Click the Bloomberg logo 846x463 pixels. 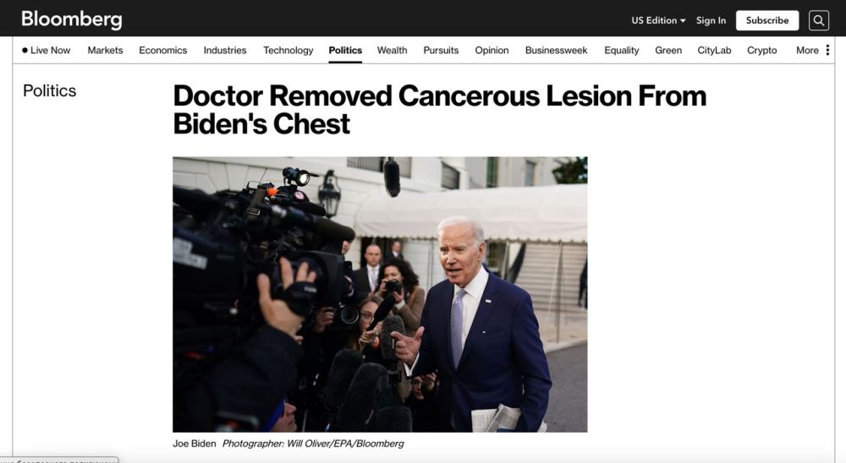72,19
